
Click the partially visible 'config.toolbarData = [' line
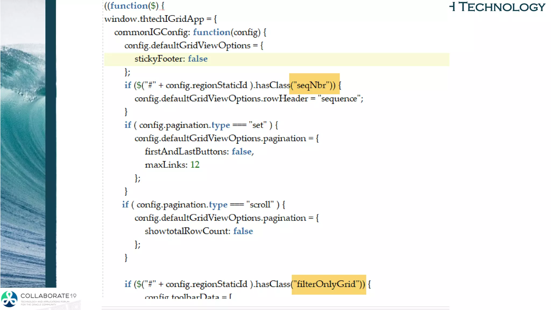coord(188,296)
